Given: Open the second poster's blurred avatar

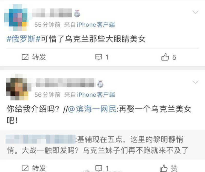Looking at the screenshot, I should (17, 87).
